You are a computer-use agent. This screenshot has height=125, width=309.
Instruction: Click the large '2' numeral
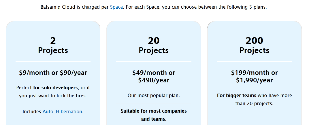pyautogui.click(x=53, y=41)
